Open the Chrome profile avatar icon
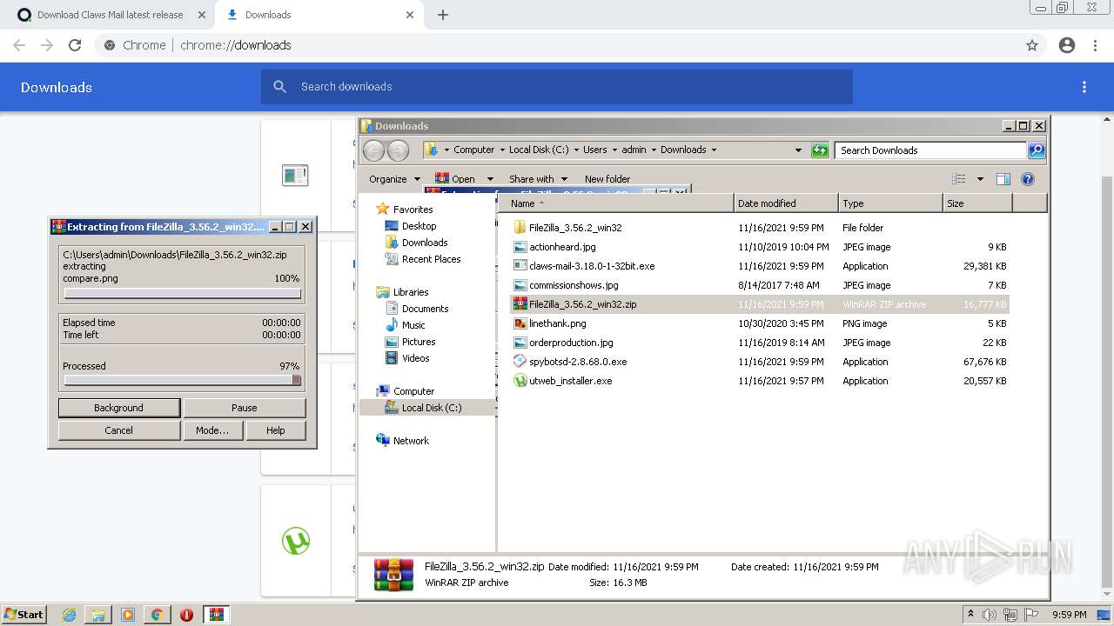 1067,45
